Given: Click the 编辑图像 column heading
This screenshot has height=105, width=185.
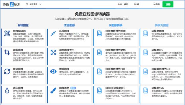Looking at the screenshot, I should [23, 25].
